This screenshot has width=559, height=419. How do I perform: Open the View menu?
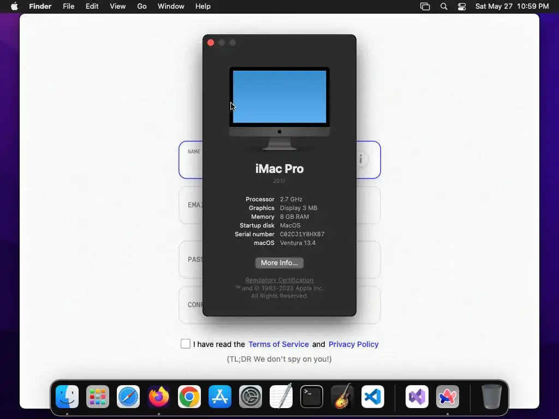pos(118,7)
